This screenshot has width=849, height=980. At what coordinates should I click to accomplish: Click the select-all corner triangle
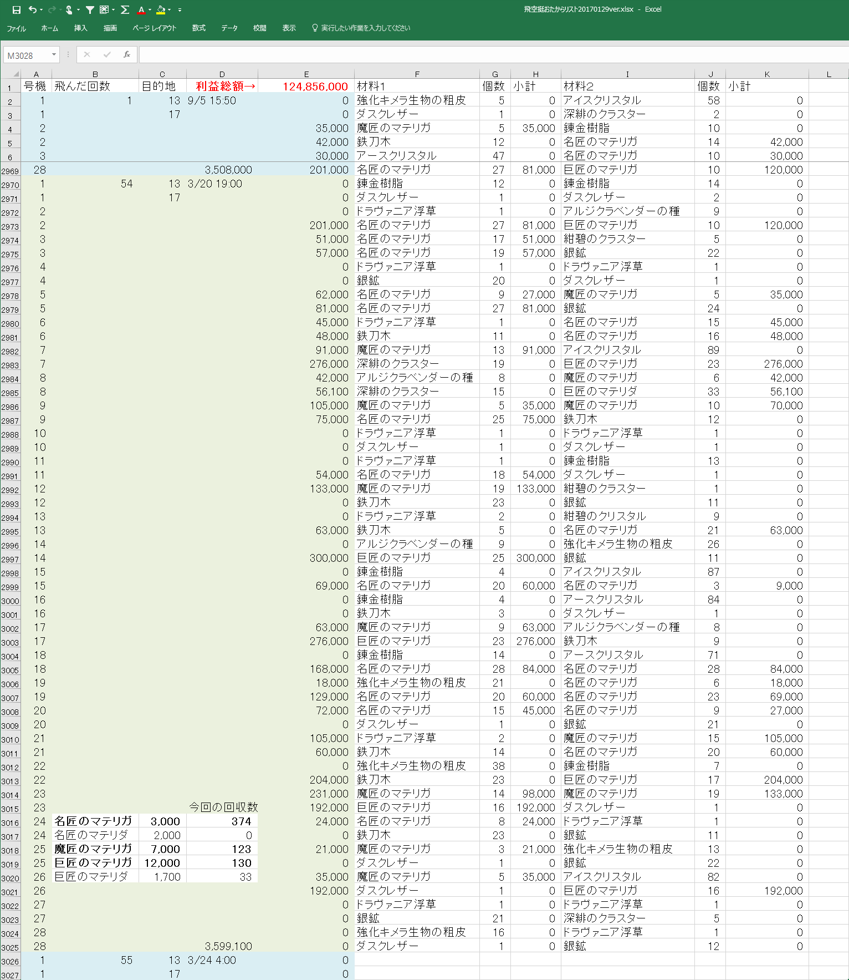[16, 74]
